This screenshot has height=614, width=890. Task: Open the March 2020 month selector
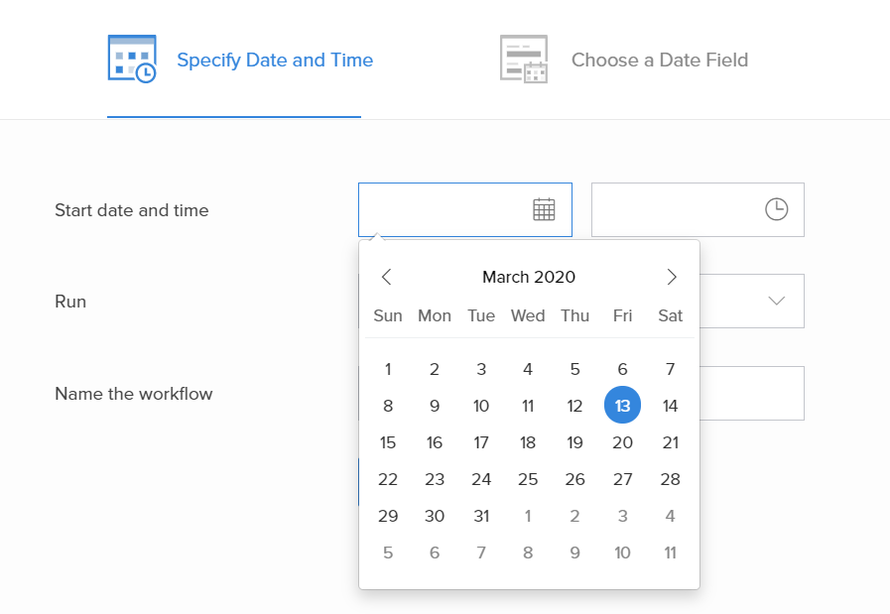(x=529, y=277)
